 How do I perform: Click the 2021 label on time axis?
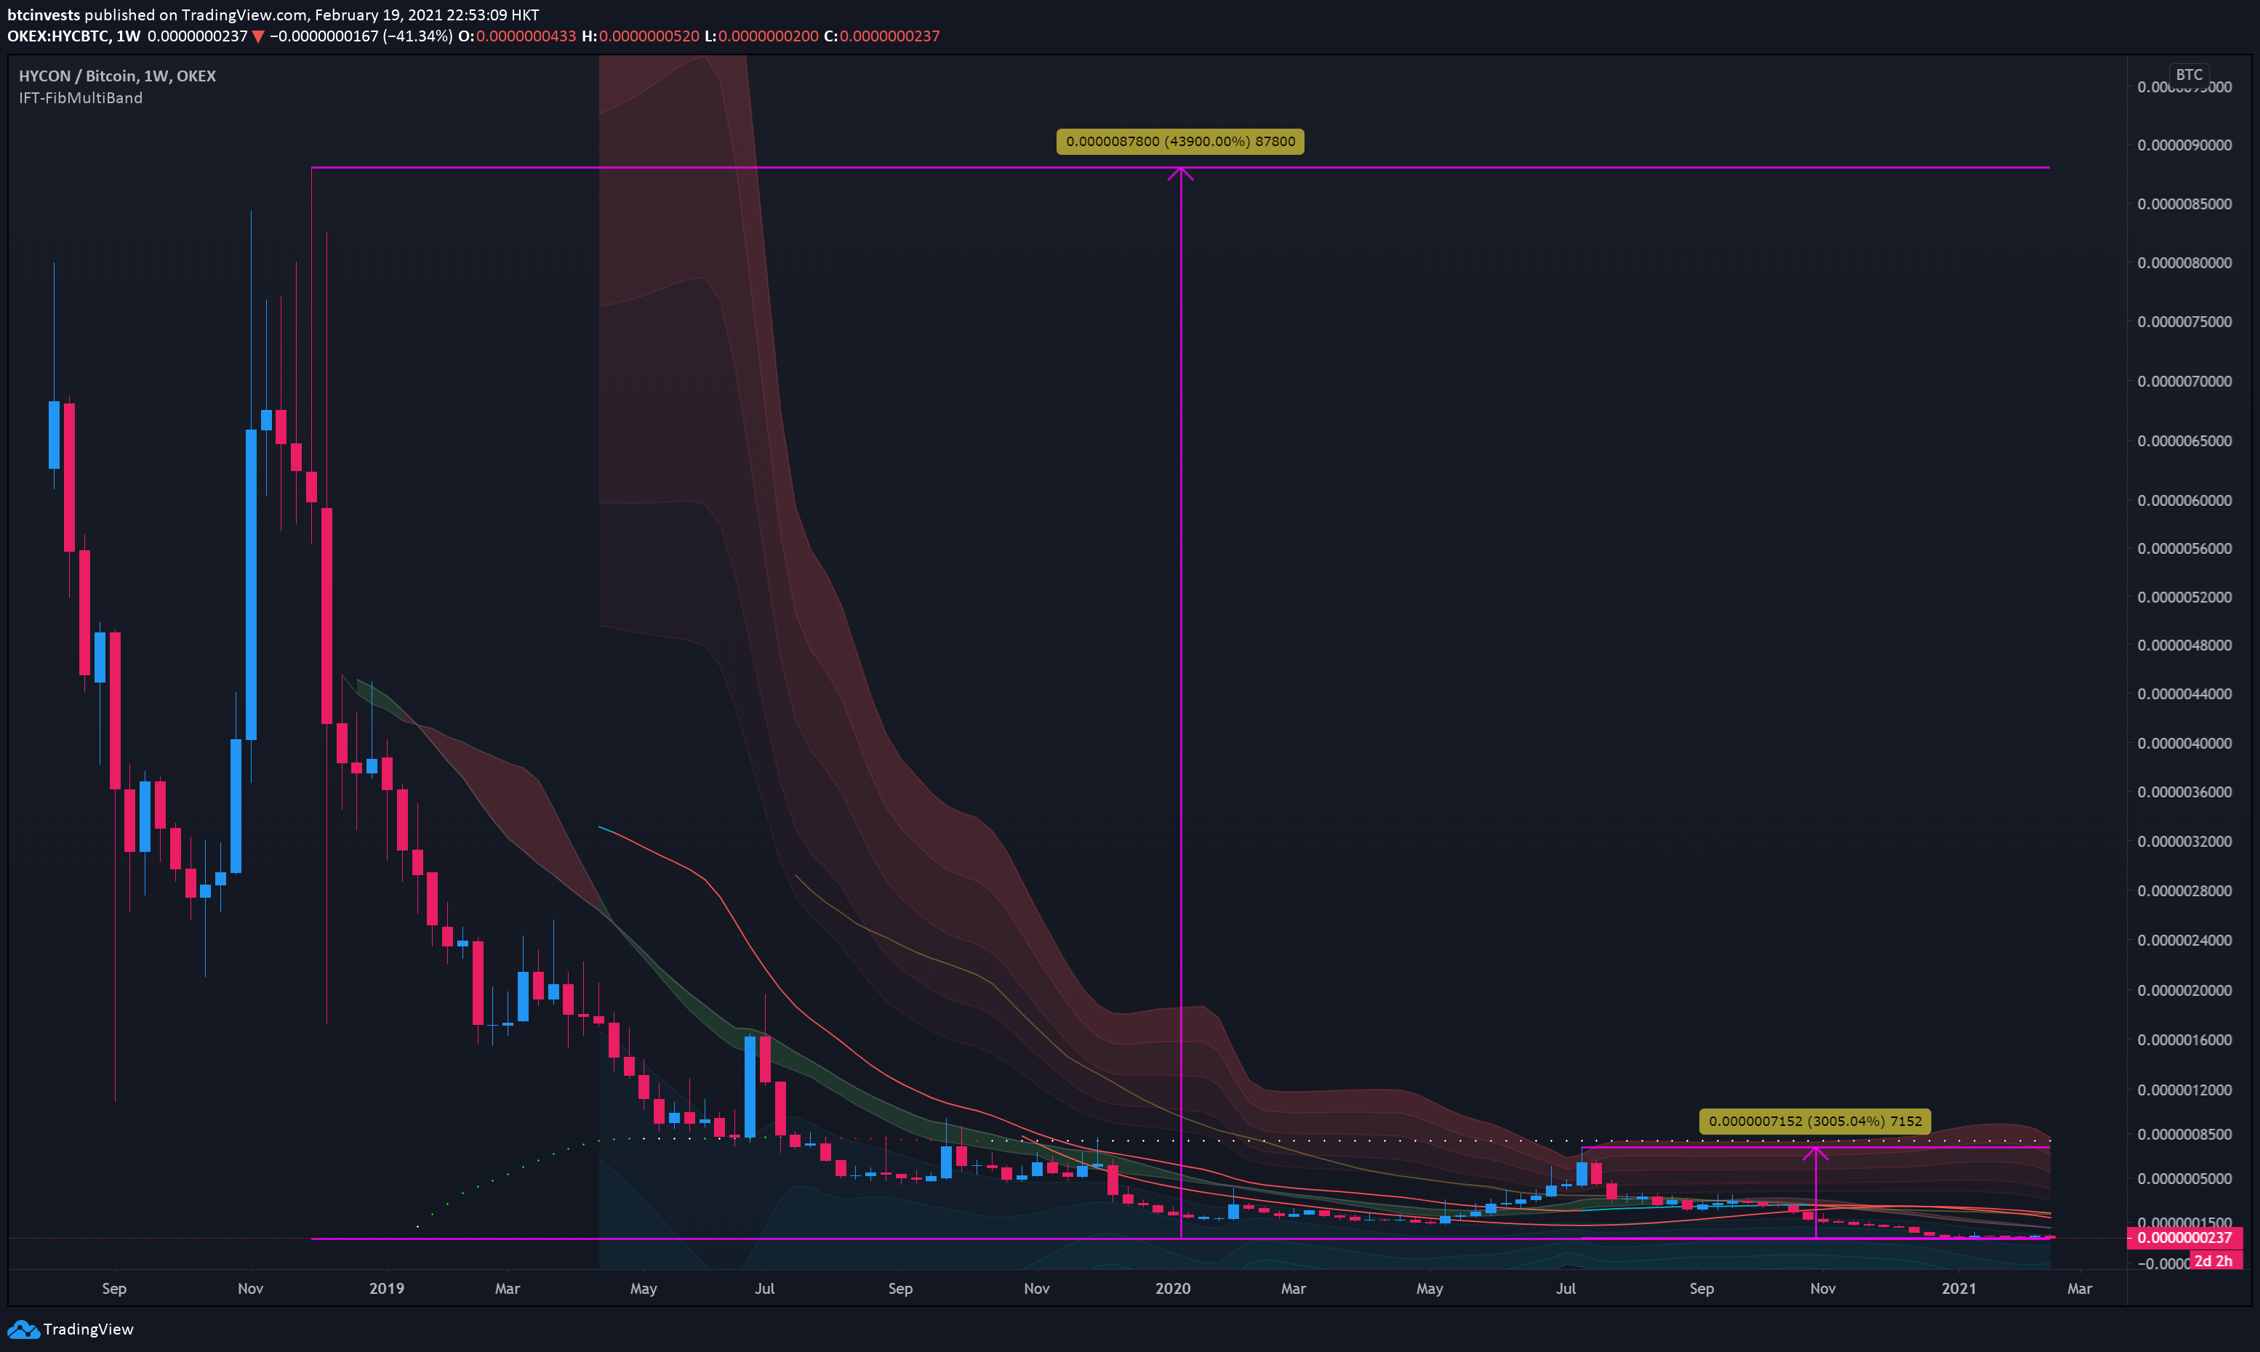pyautogui.click(x=1958, y=1288)
